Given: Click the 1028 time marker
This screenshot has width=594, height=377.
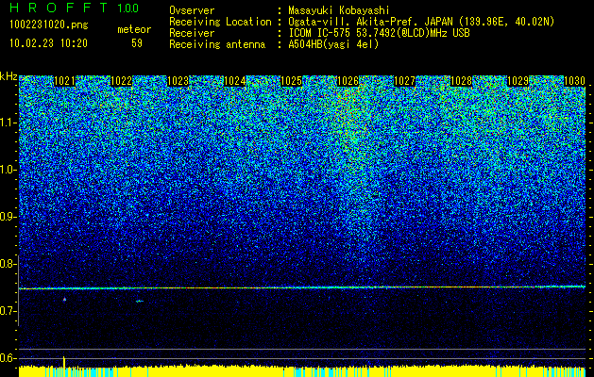Looking at the screenshot, I should pyautogui.click(x=461, y=81).
